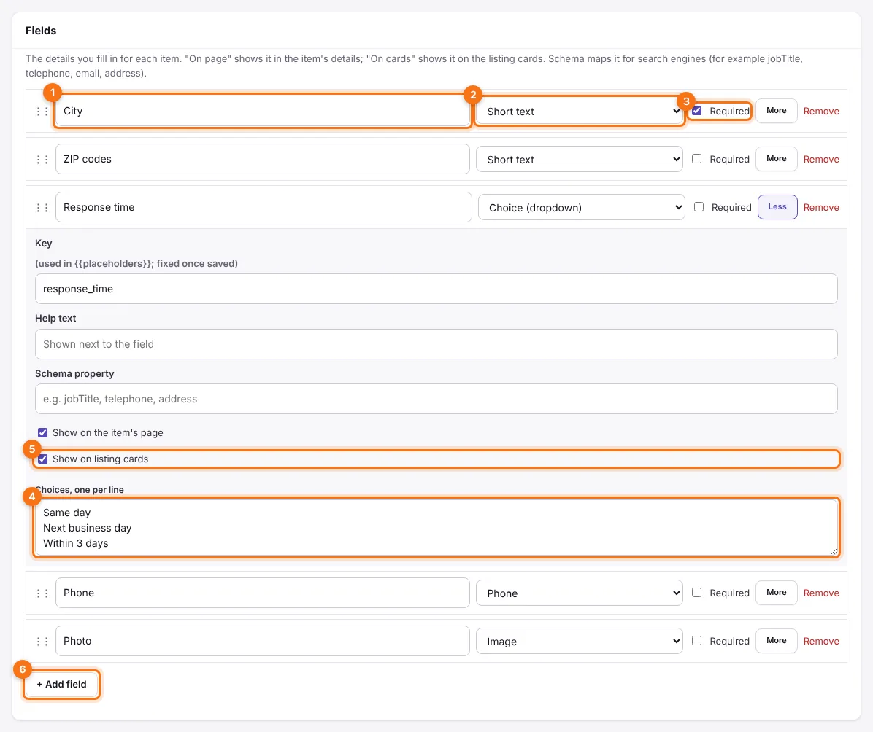873x732 pixels.
Task: Change Response time type from Choice (dropdown)
Action: tap(581, 208)
